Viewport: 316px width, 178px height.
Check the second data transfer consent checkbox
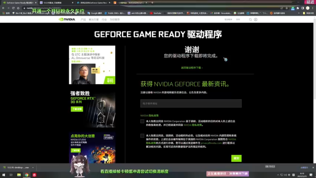[x=142, y=136]
